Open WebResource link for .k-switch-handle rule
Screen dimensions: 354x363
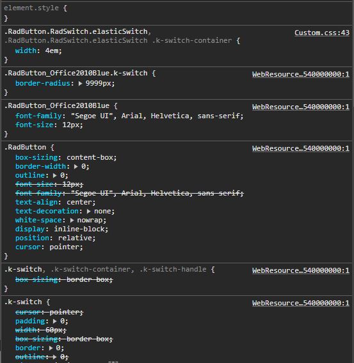(x=301, y=270)
